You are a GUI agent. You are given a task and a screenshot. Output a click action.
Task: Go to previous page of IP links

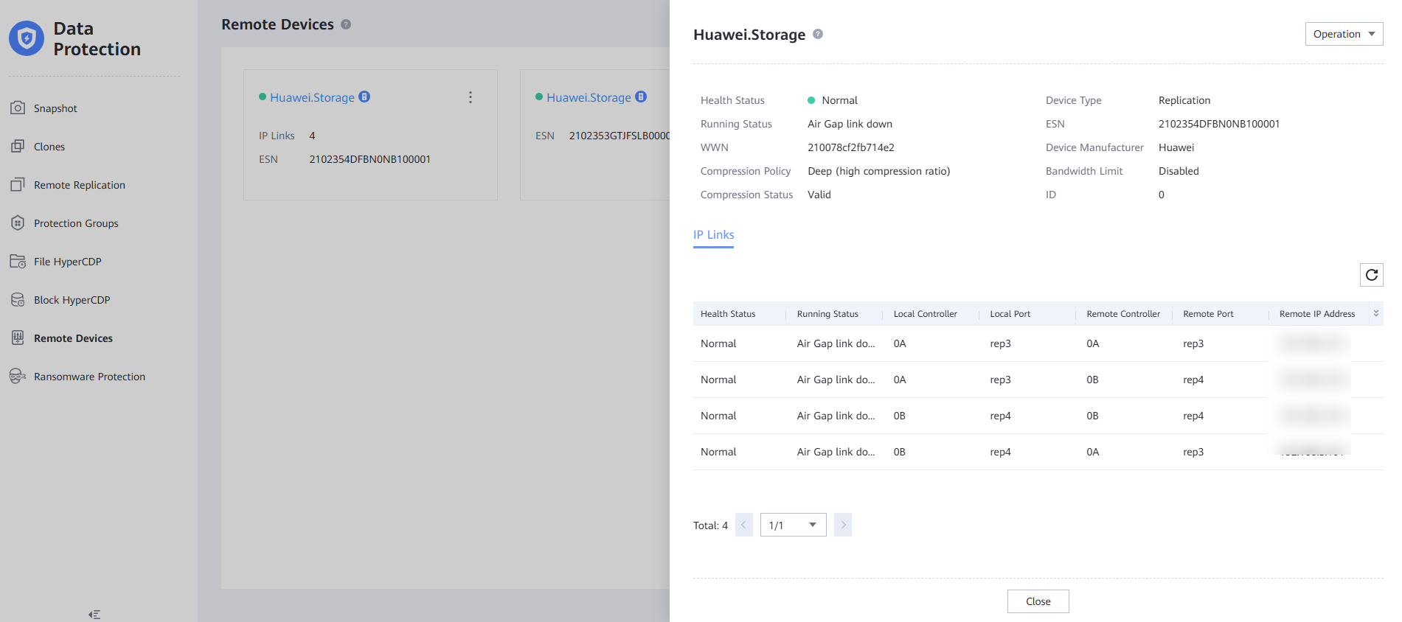(x=743, y=525)
